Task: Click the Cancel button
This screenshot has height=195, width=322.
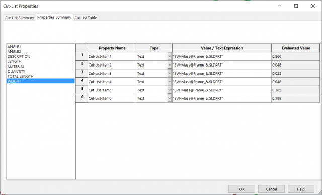Action: tap(271, 189)
